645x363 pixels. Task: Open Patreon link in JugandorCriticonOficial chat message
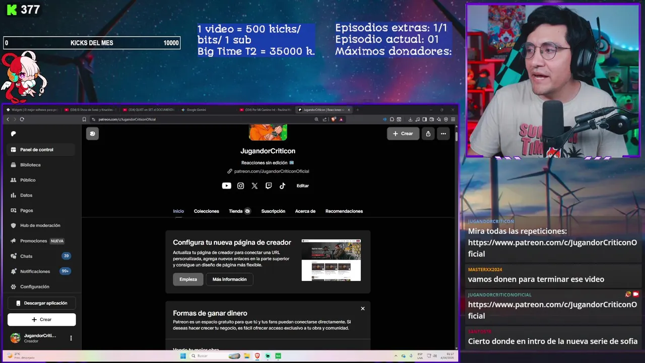552,310
